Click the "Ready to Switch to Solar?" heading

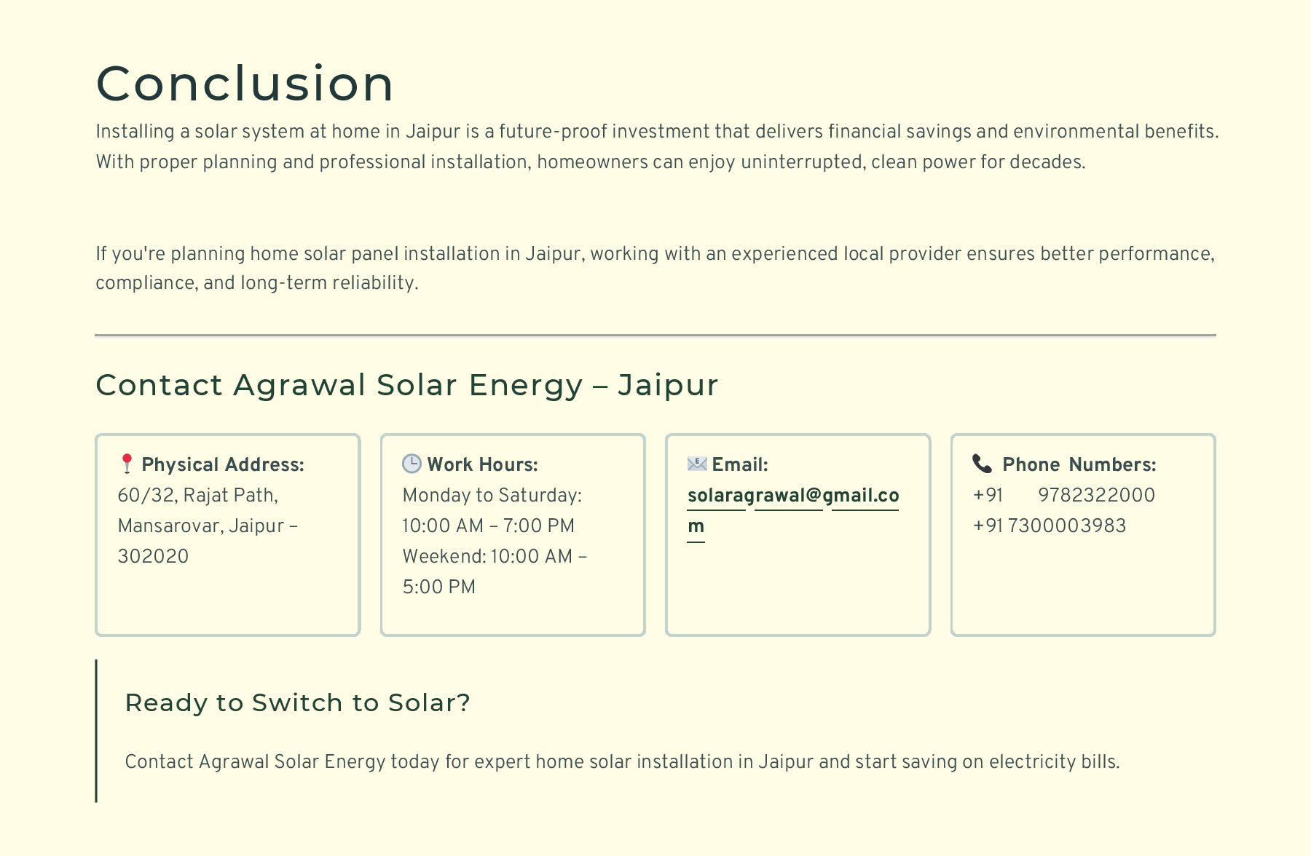[x=297, y=703]
